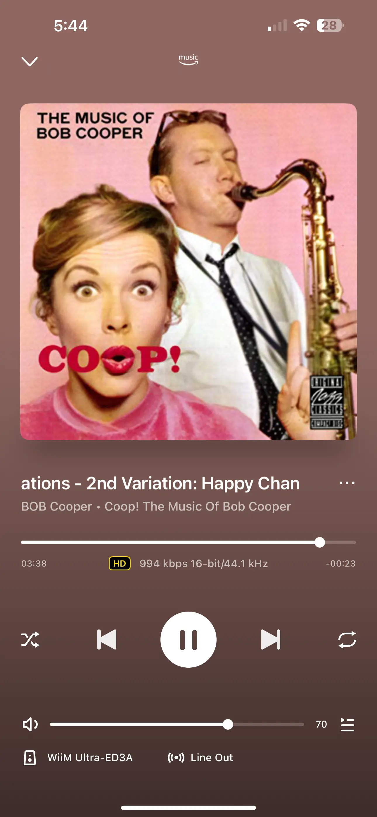Image resolution: width=377 pixels, height=817 pixels.
Task: Skip to the previous track
Action: 107,639
